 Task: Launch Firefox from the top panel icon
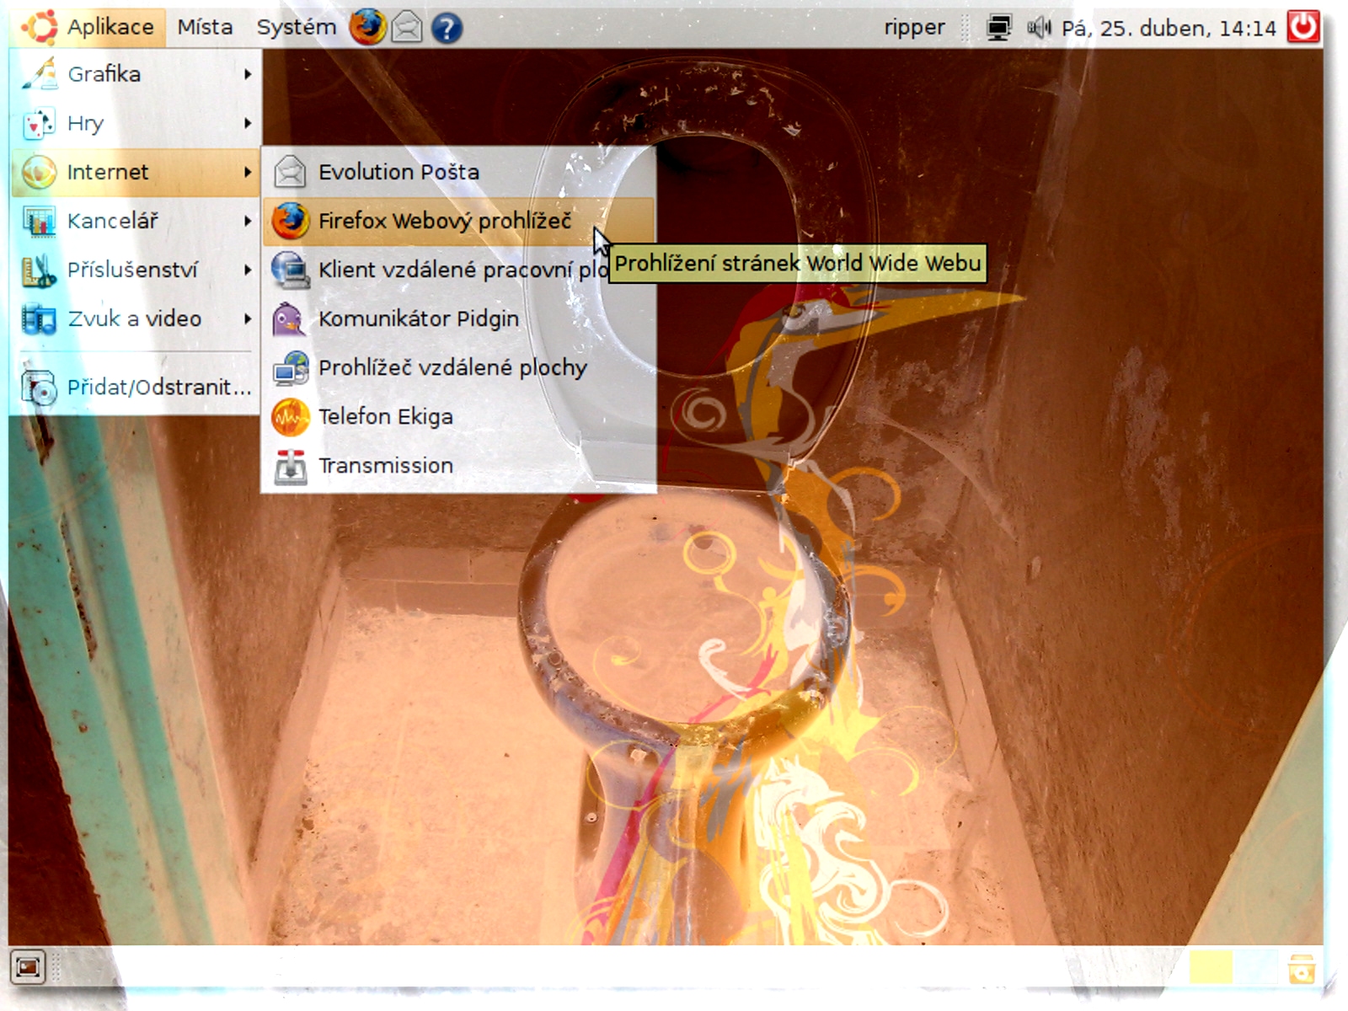click(367, 27)
